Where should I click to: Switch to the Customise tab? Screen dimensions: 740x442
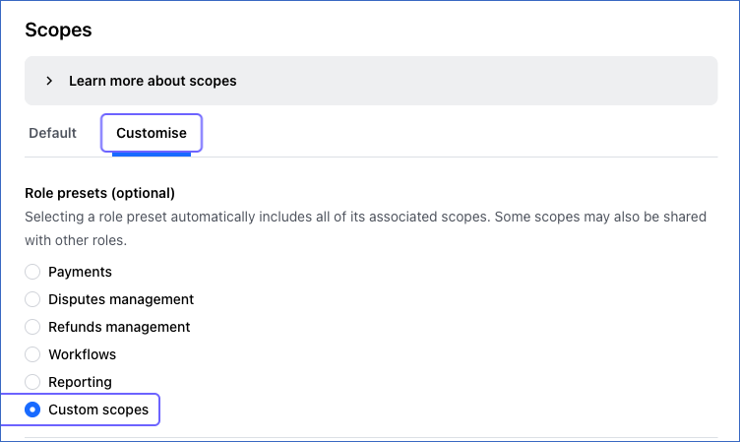click(151, 133)
